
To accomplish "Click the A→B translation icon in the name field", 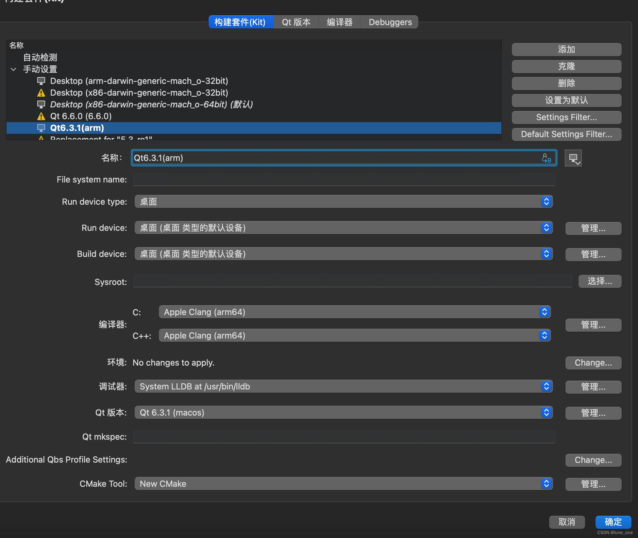I will (546, 158).
